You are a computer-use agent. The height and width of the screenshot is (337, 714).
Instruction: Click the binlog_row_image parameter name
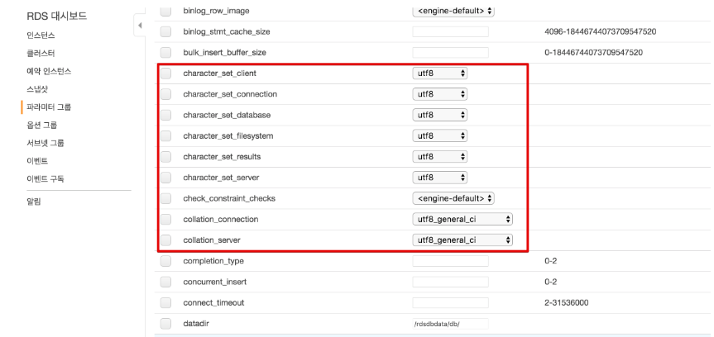coord(216,11)
